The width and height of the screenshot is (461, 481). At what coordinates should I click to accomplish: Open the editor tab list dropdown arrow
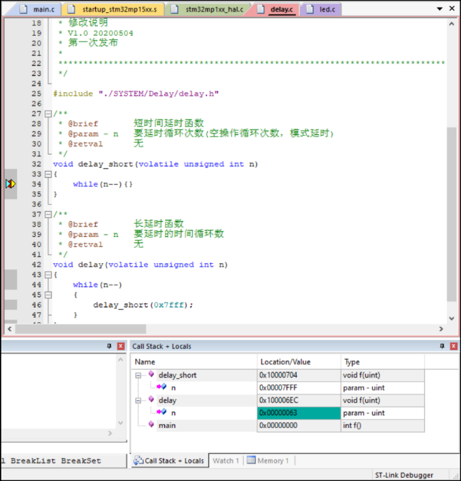pos(439,9)
